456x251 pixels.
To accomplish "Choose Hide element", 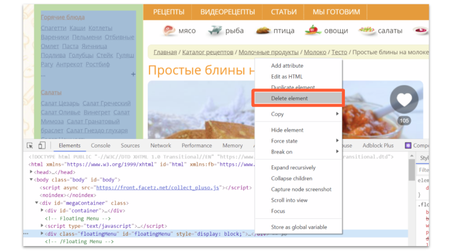I will click(298, 130).
